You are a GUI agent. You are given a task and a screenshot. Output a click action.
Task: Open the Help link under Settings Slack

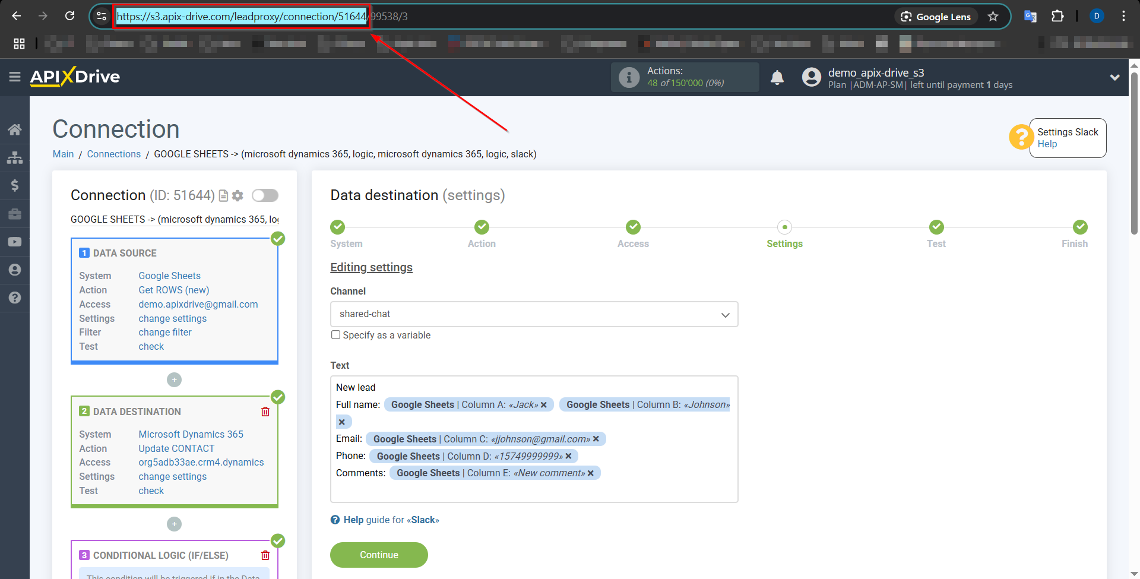[x=1047, y=144]
